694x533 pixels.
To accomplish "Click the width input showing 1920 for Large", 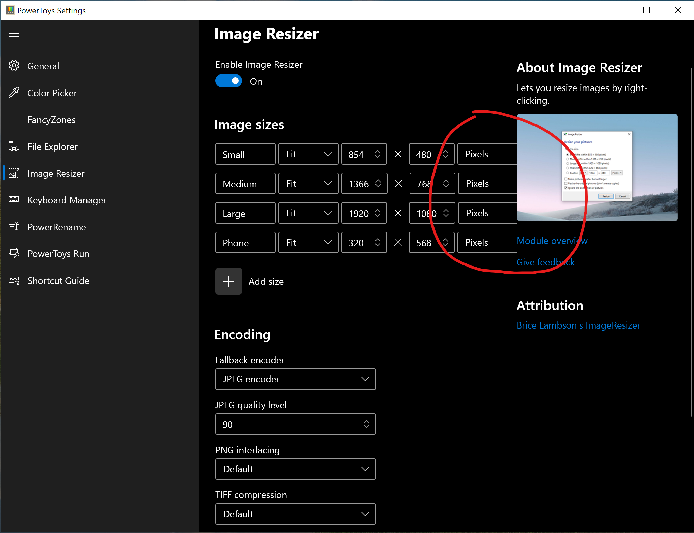I will pos(359,213).
